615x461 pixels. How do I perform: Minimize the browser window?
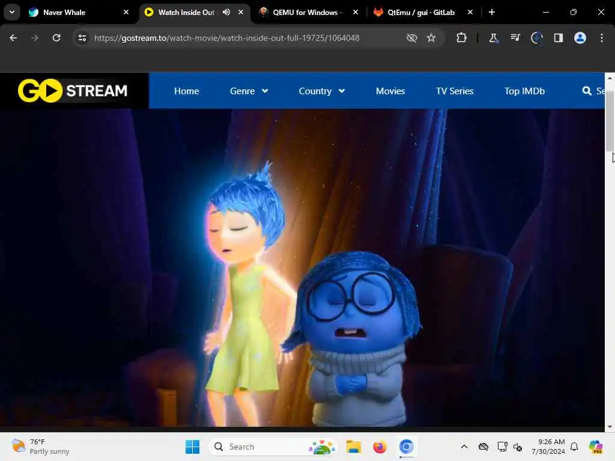[x=545, y=12]
